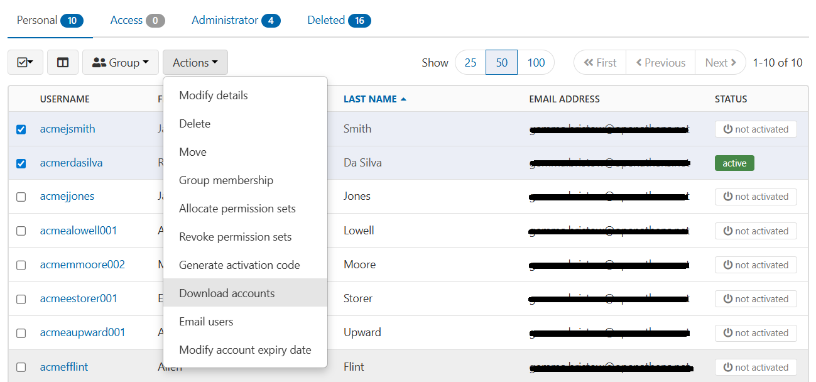
Task: Choose Generate activation code menu item
Action: (x=239, y=265)
